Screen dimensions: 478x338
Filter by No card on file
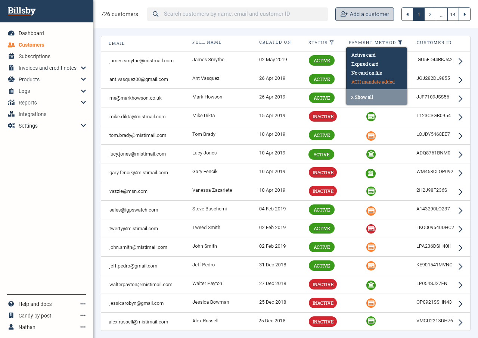[x=367, y=73]
